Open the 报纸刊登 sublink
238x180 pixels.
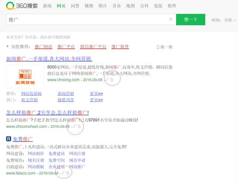[66, 100]
